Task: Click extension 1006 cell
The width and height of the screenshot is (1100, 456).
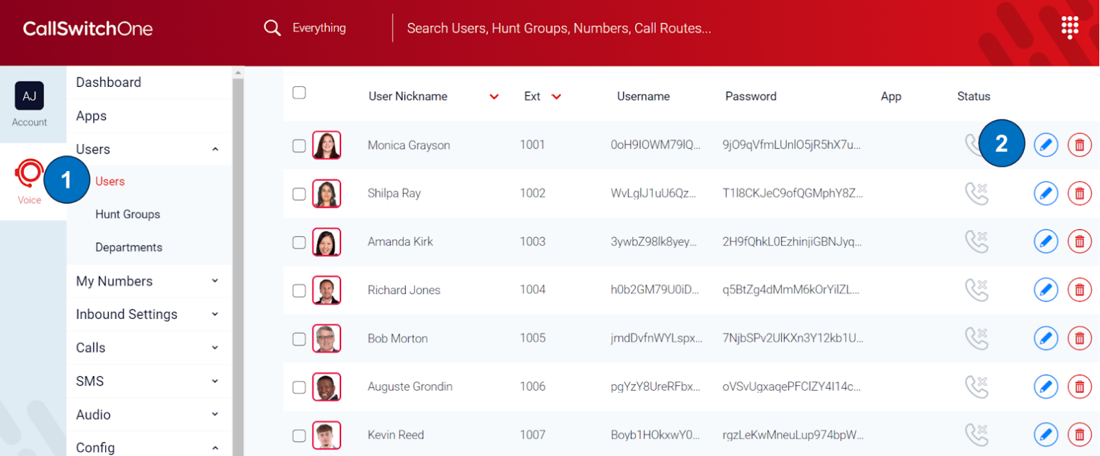Action: click(533, 386)
